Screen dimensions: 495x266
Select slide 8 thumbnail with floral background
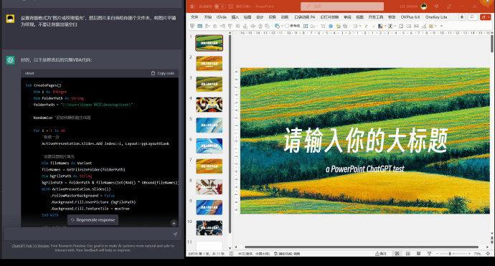209,187
